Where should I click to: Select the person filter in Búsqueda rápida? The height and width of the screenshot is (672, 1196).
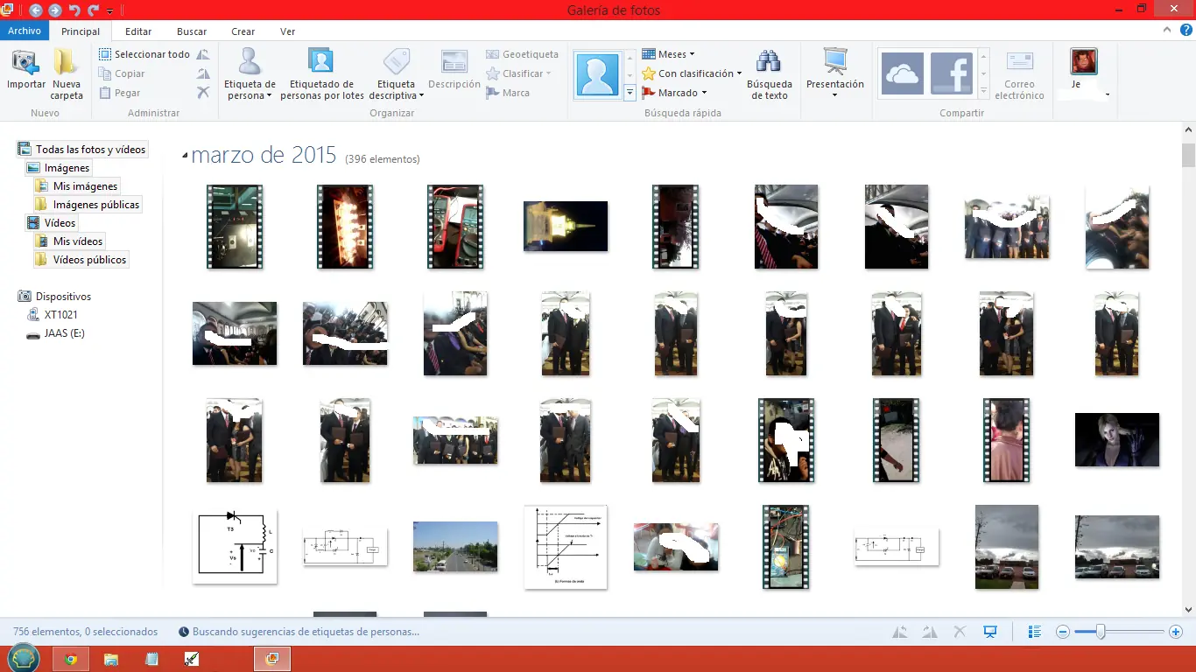pos(597,74)
